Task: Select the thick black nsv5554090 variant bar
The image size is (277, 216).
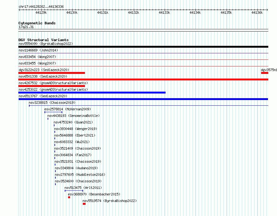Action: coord(143,47)
